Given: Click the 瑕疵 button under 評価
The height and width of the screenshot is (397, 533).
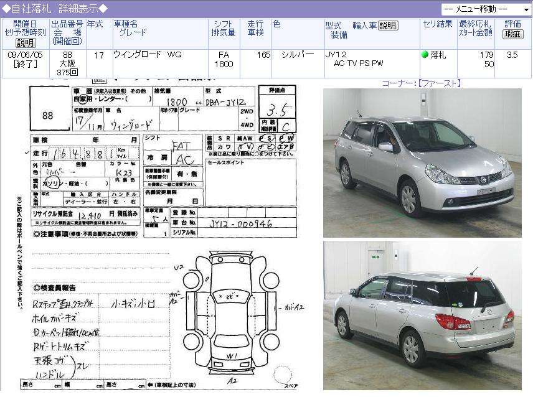Looking at the screenshot, I should click(x=512, y=34).
